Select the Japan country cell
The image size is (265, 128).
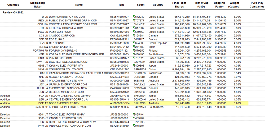coord(152,66)
